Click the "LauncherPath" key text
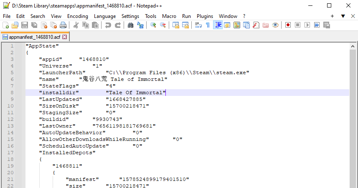Viewport: 358px width, 188px height. (x=62, y=73)
